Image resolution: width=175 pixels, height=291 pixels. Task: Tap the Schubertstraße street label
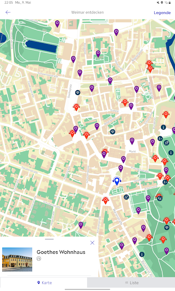pyautogui.click(x=52, y=205)
